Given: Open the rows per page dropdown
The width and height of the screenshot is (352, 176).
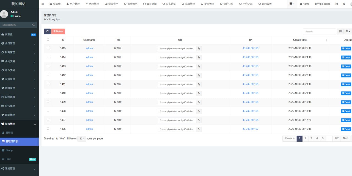Looking at the screenshot, I should (x=82, y=139).
